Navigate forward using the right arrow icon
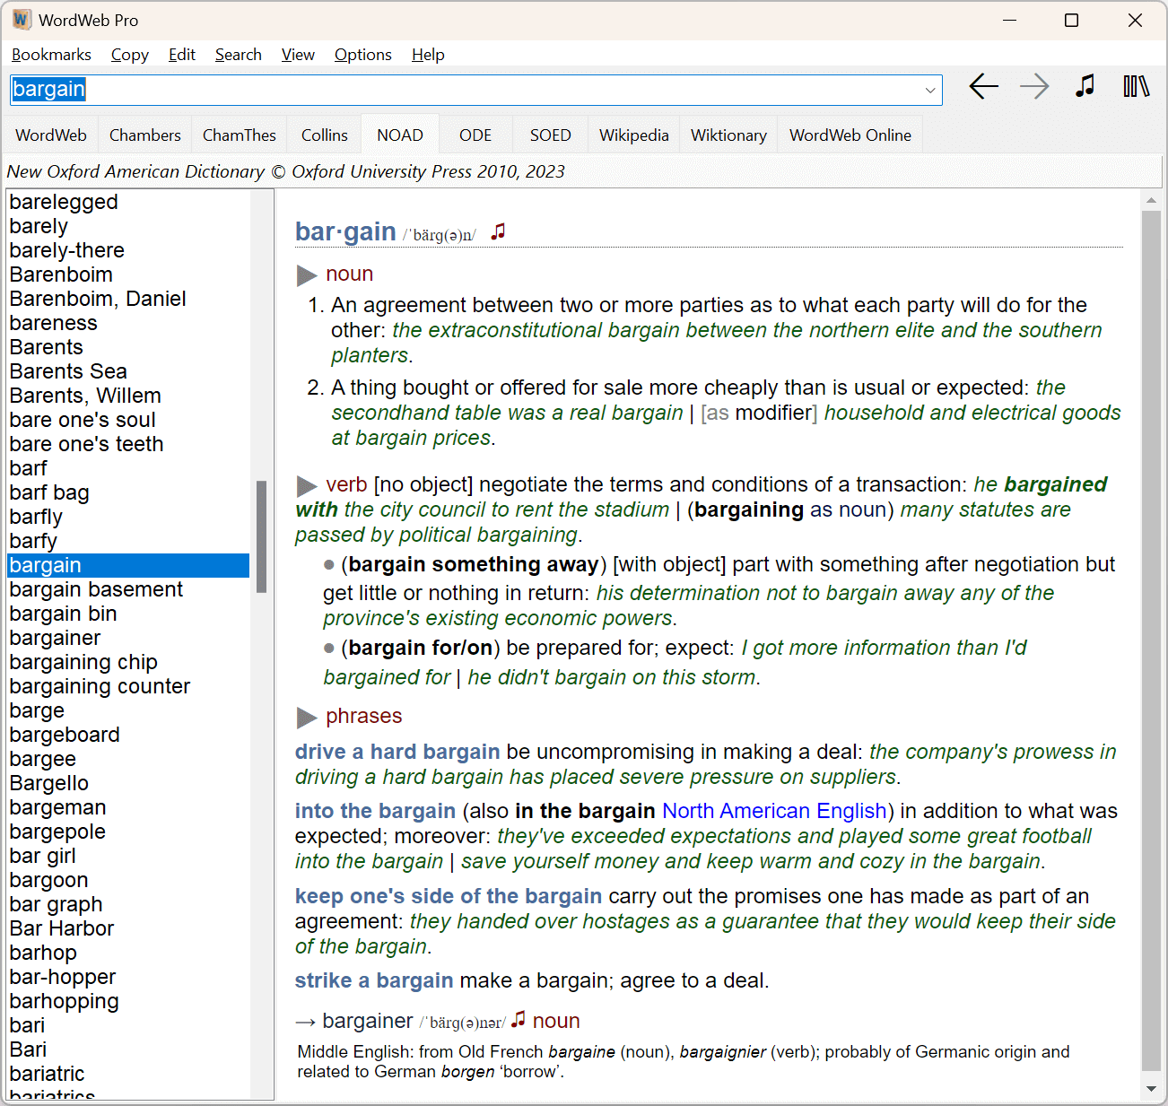This screenshot has height=1106, width=1168. tap(1033, 86)
